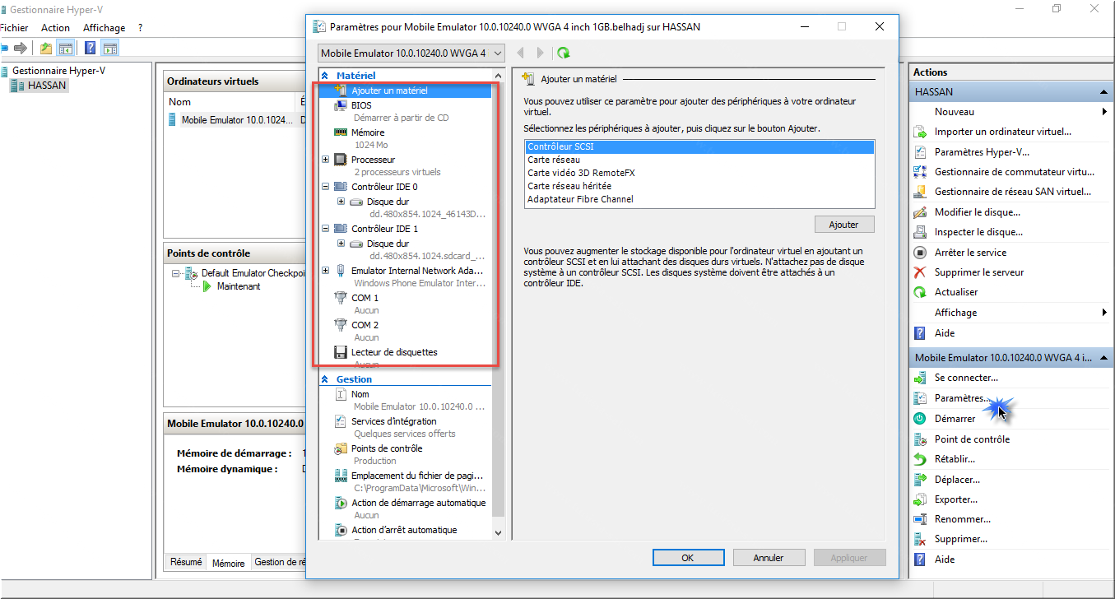Click the Se connecter icon in Actions
1115x599 pixels.
(x=920, y=378)
